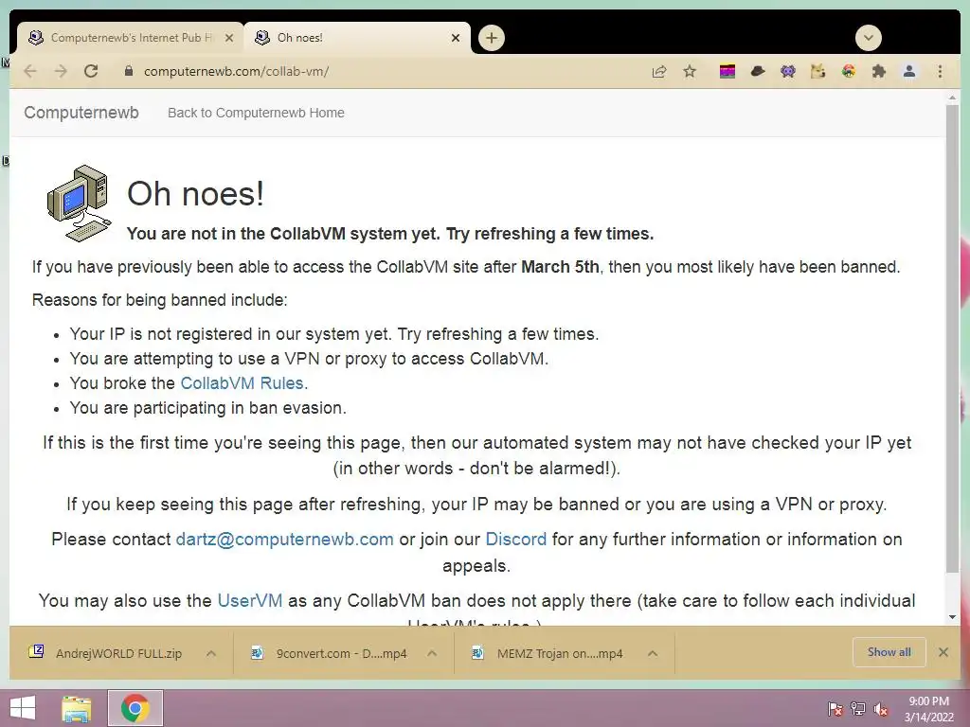Close the downloads bar
Screen dimensions: 970x727
click(943, 652)
